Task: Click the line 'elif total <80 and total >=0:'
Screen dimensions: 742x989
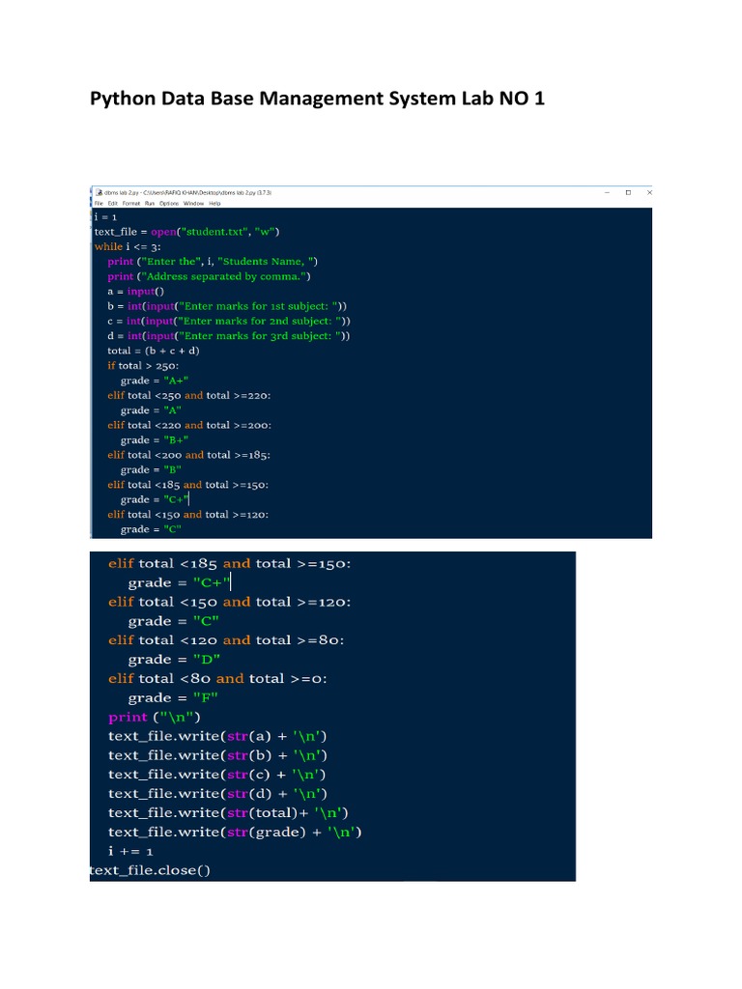Action: click(217, 679)
